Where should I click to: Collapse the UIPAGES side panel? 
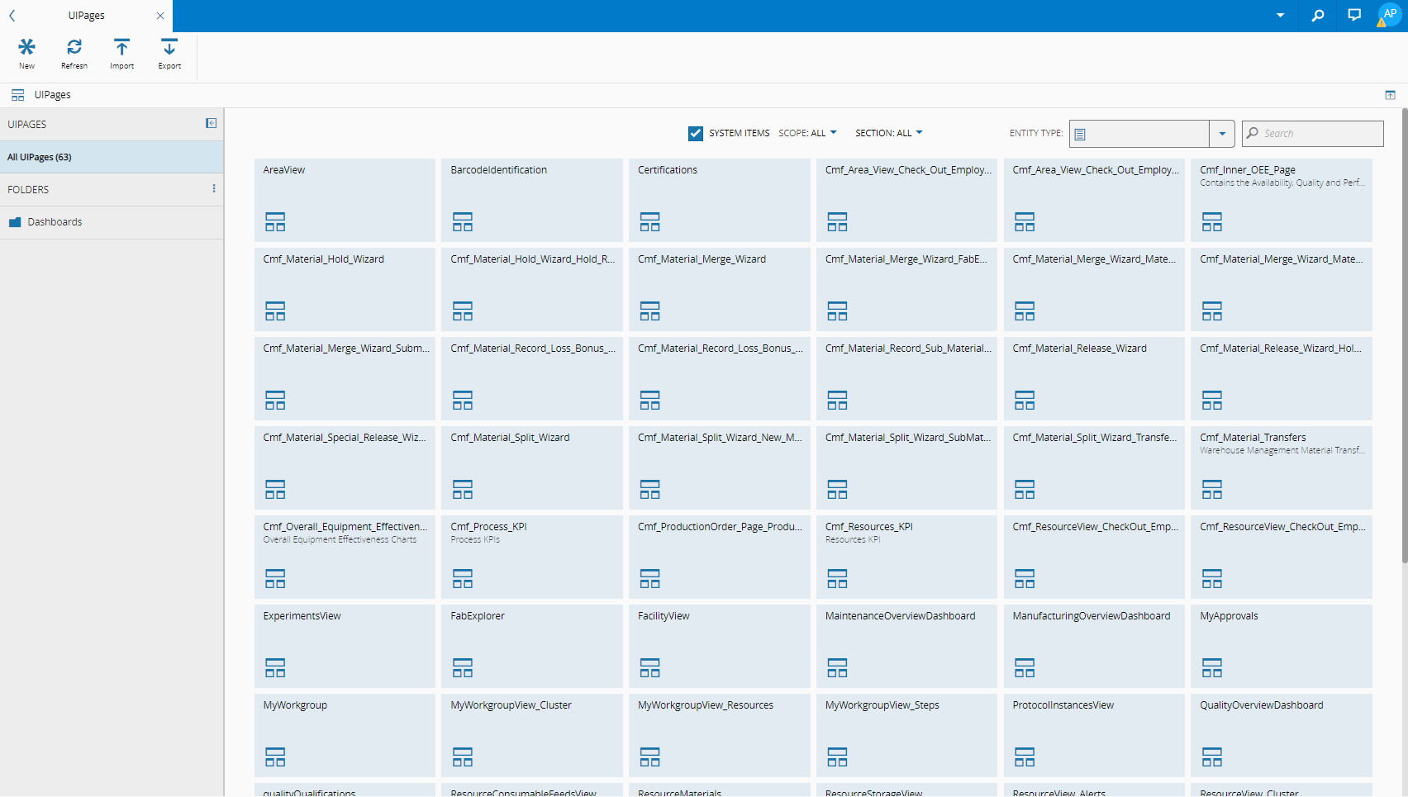click(x=212, y=123)
